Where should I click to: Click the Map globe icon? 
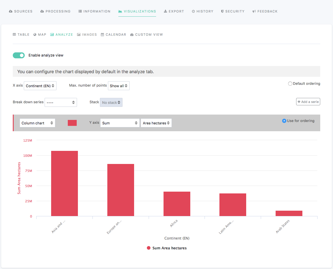pyautogui.click(x=35, y=35)
